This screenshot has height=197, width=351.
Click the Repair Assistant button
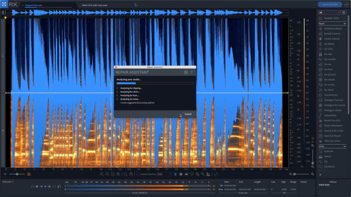[x=330, y=4]
